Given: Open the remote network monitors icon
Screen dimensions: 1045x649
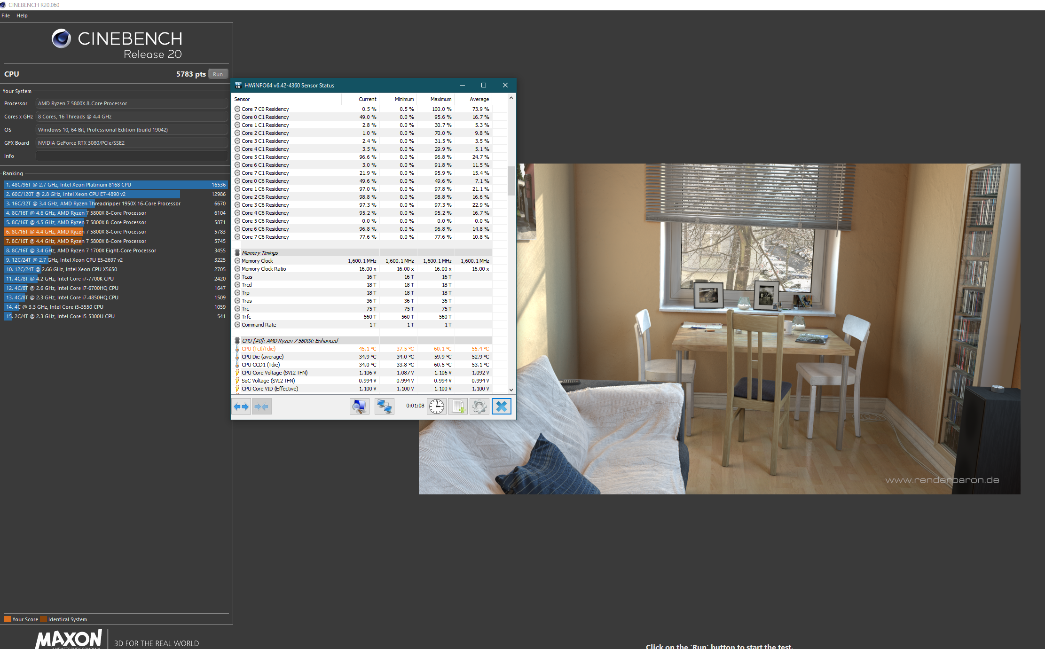Looking at the screenshot, I should [x=385, y=407].
